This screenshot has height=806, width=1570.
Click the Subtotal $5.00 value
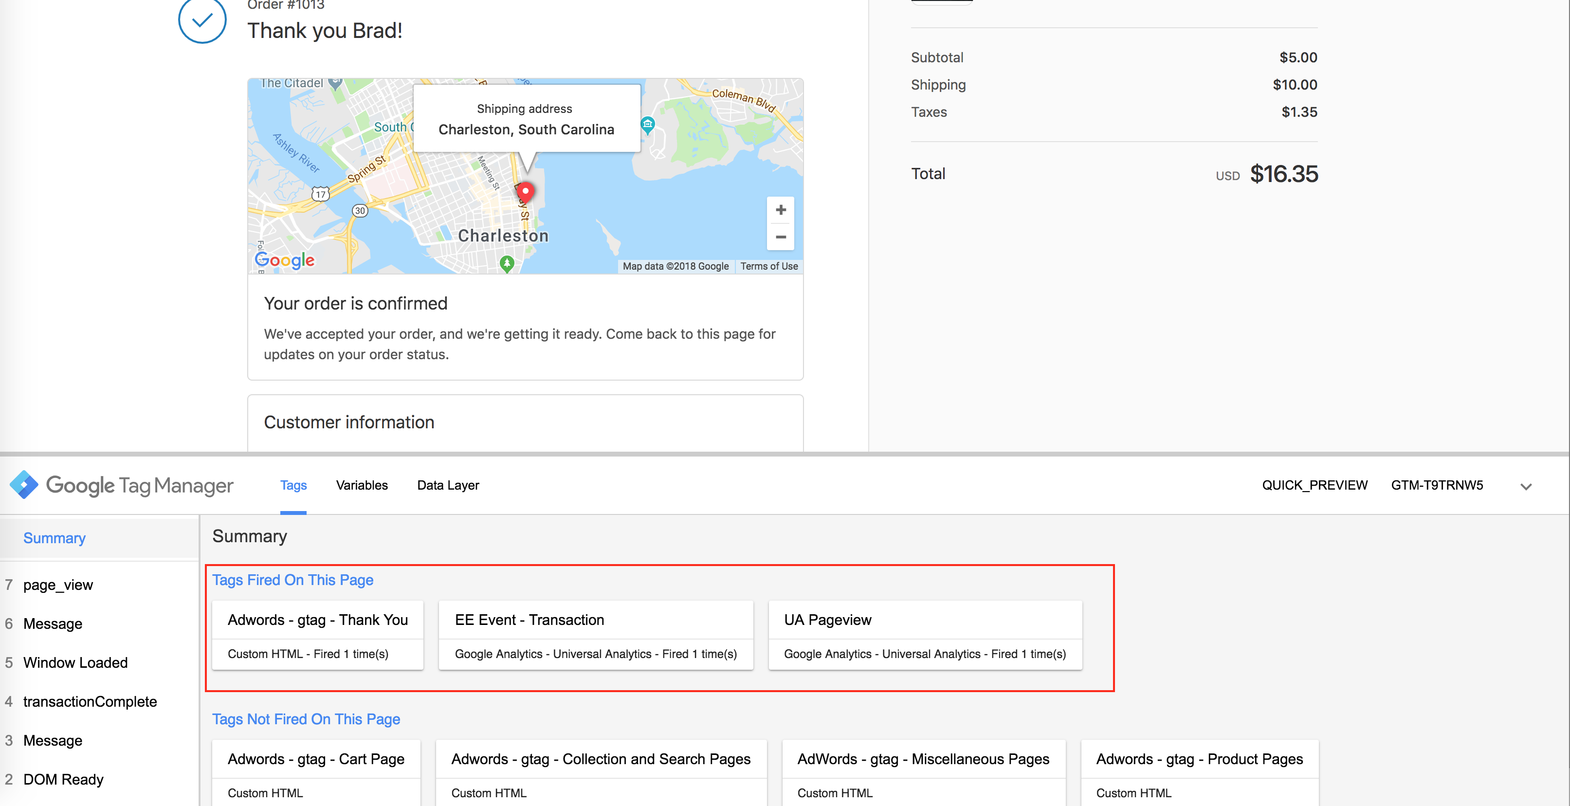point(1298,58)
